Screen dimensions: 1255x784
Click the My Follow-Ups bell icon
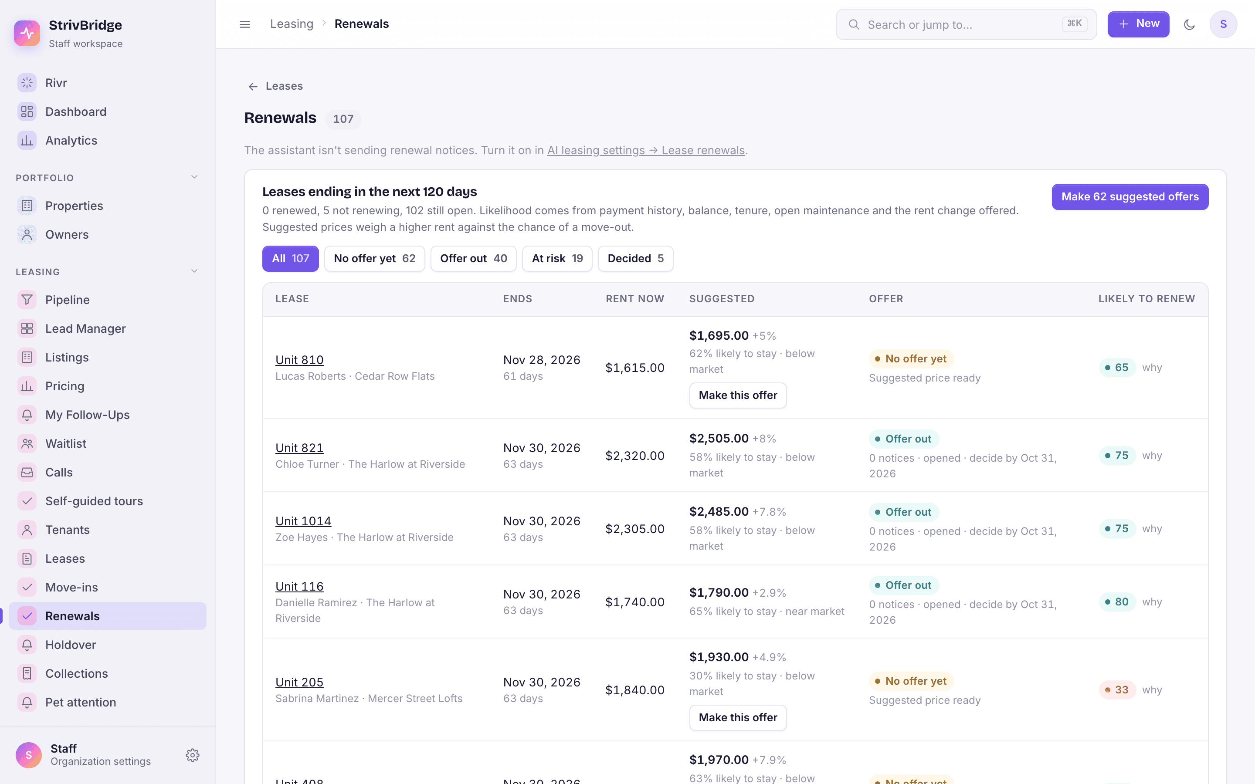point(27,415)
